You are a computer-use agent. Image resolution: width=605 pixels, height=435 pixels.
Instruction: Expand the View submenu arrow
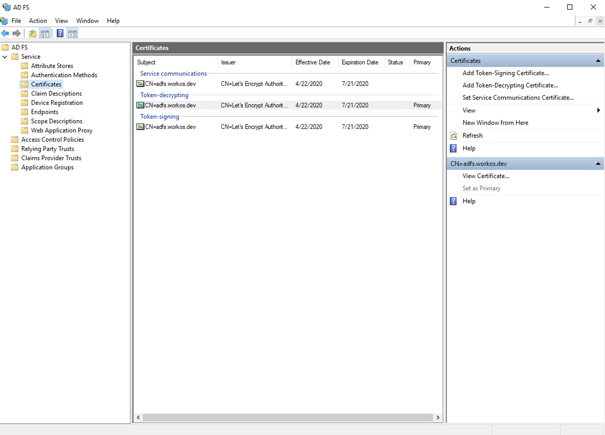598,110
